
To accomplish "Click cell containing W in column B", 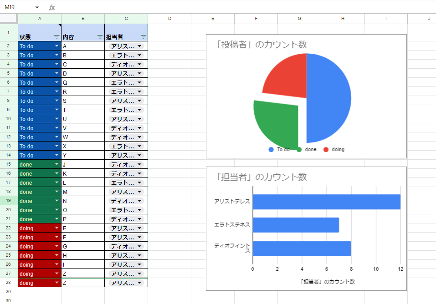I will pyautogui.click(x=83, y=137).
